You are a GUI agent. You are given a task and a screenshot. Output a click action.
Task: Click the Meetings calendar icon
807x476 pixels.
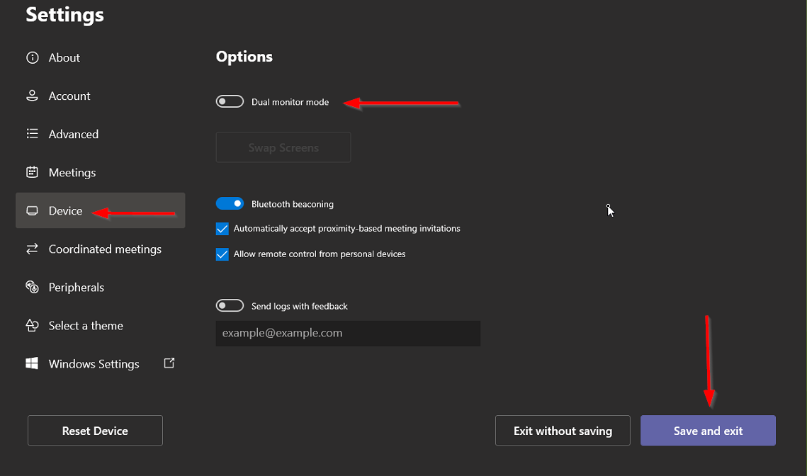[x=33, y=172]
